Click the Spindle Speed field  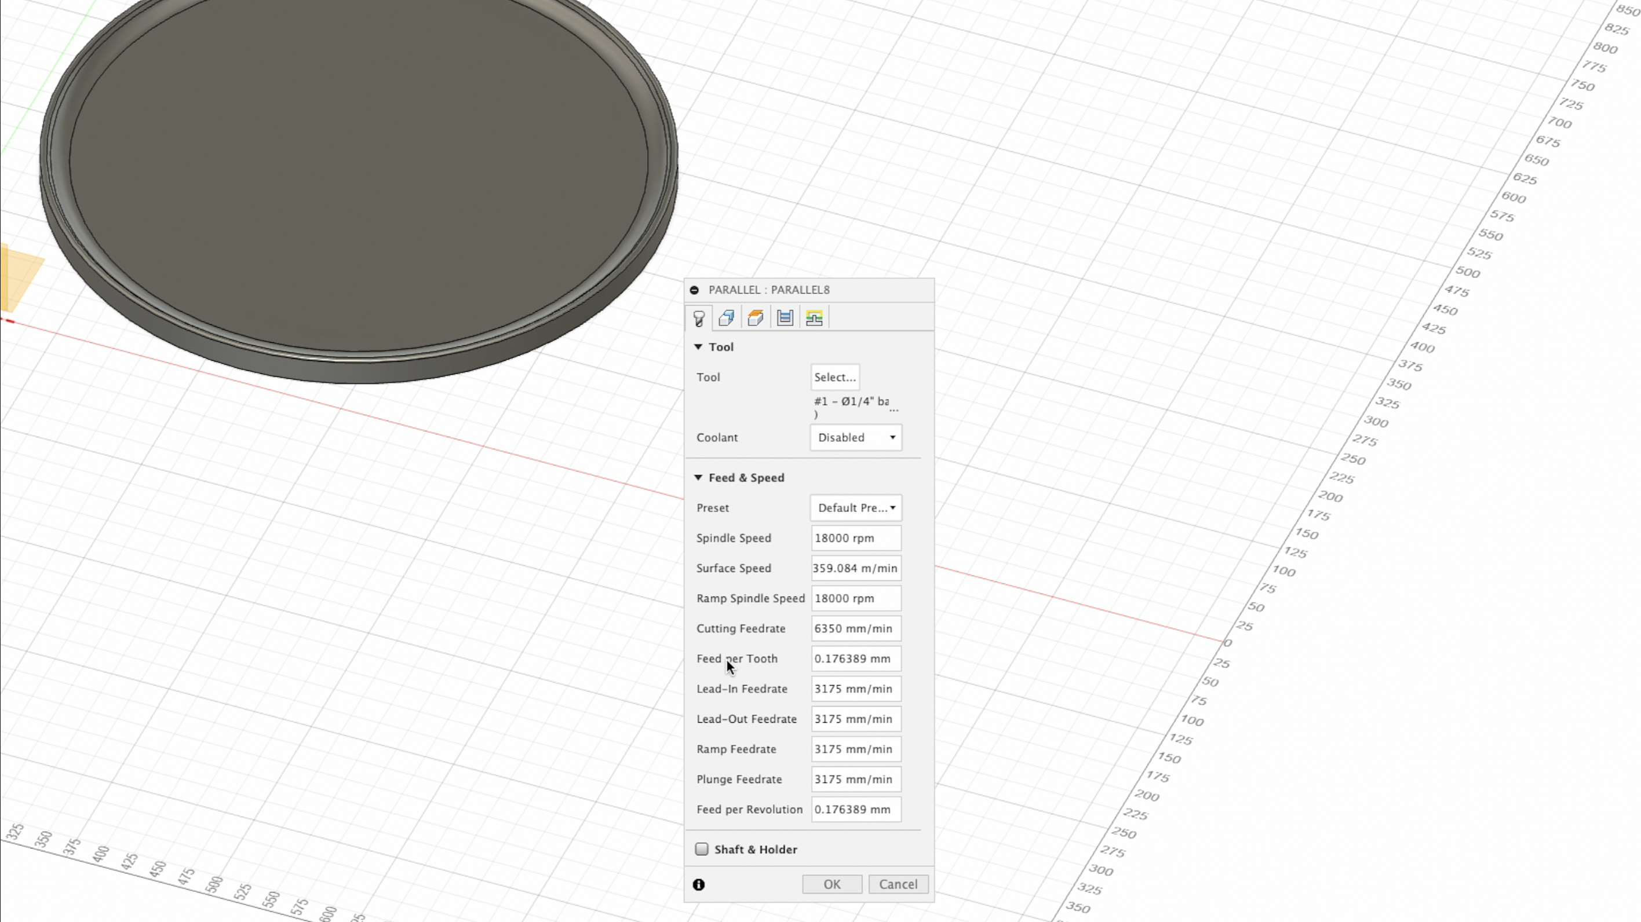(855, 538)
